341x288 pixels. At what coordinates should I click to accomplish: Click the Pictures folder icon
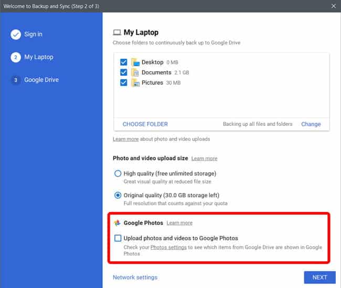point(135,83)
